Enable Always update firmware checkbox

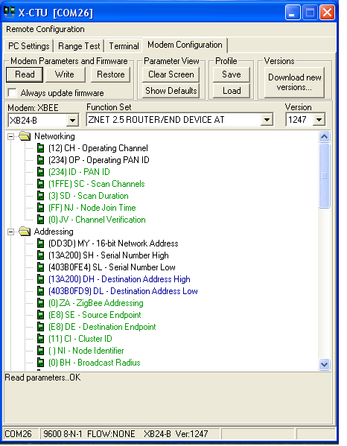click(12, 93)
